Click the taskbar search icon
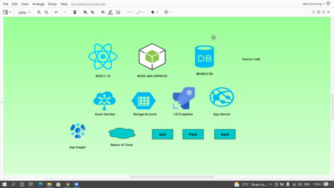The height and width of the screenshot is (188, 334). pos(13,184)
